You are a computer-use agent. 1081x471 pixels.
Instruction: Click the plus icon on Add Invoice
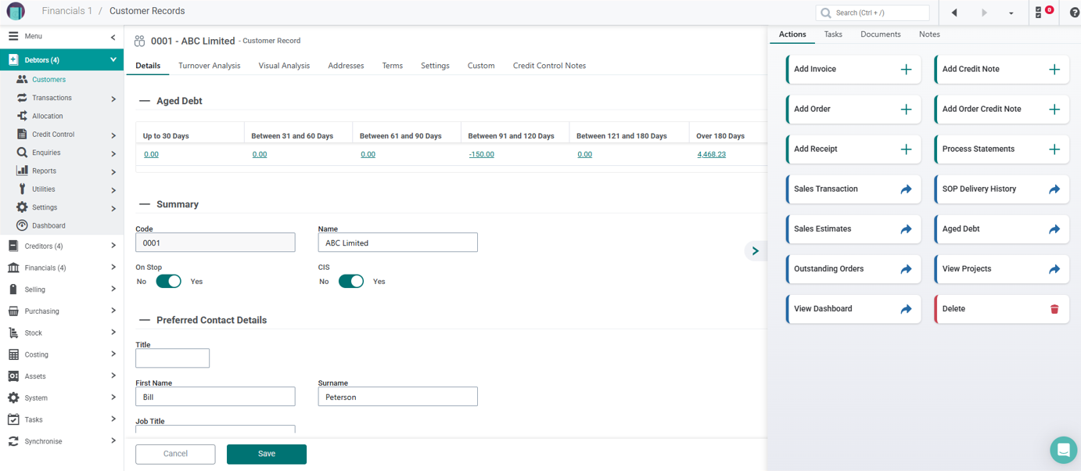(x=906, y=70)
